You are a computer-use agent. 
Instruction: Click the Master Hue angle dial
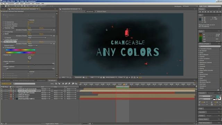29,58
